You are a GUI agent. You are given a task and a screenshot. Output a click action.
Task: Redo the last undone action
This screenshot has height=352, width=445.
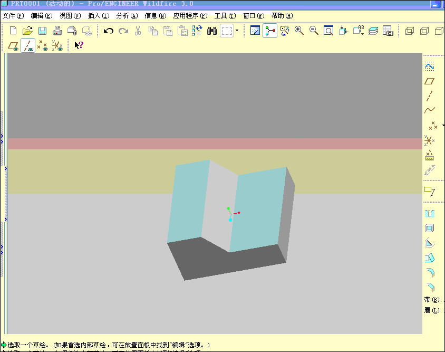click(123, 31)
